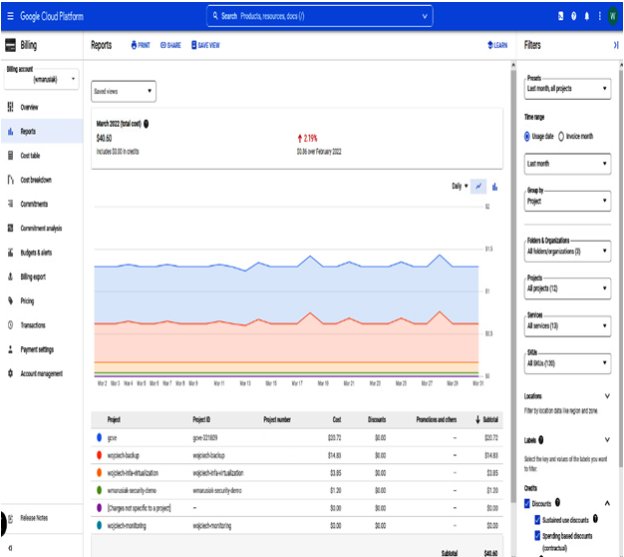Screen dimensions: 624x557
Task: Open the help question mark icon
Action: (x=573, y=16)
